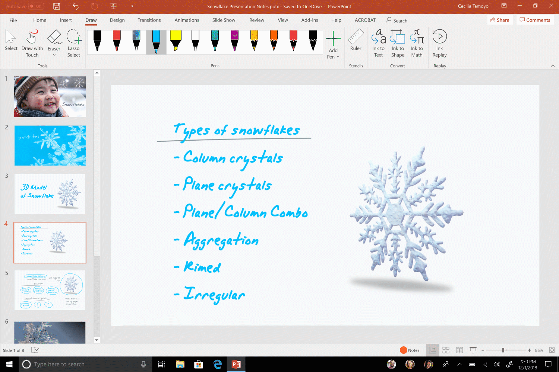Open Slide Sorter view in status bar
The image size is (559, 372).
point(446,350)
